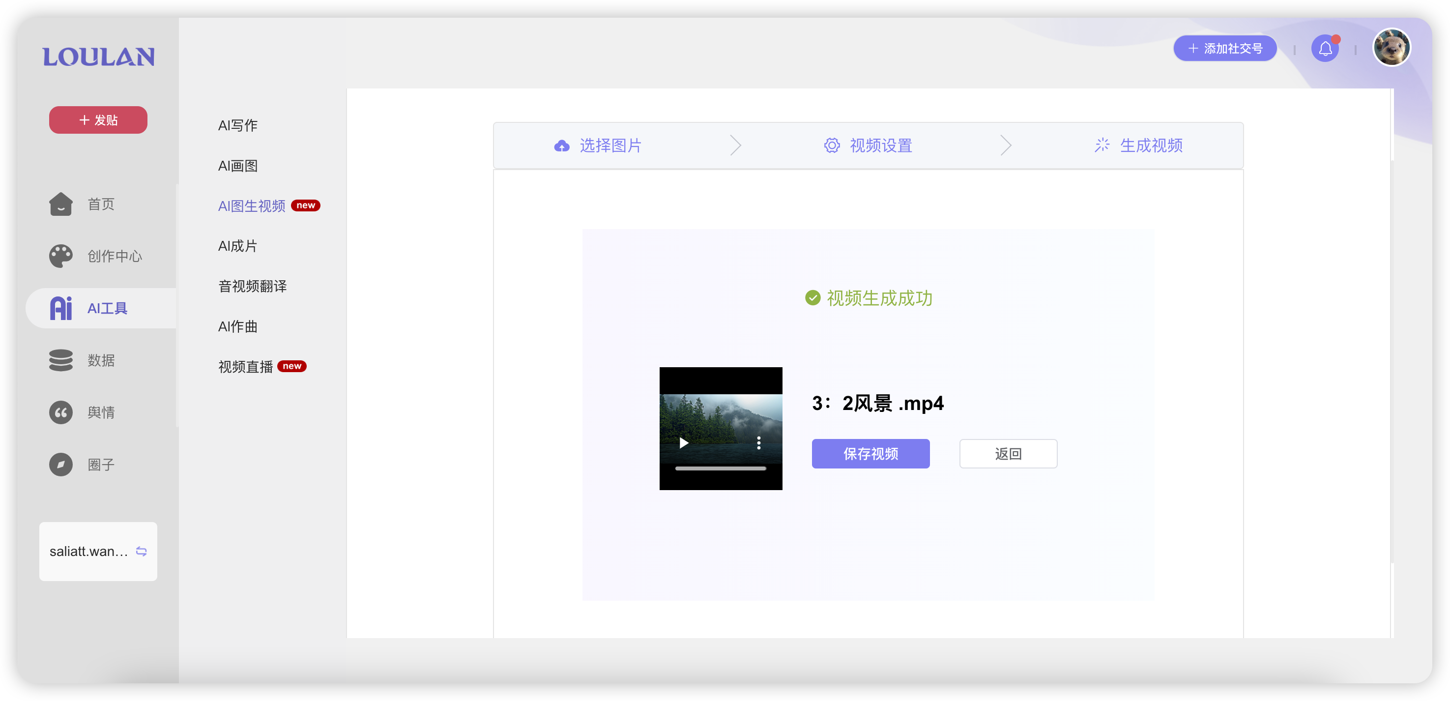This screenshot has width=1450, height=701.
Task: Click 返回 button
Action: (x=1008, y=454)
